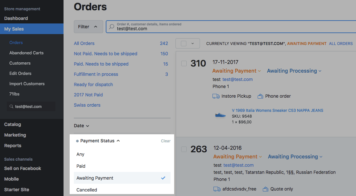Click the Phone order wallet icon
The height and width of the screenshot is (196, 356).
[261, 96]
